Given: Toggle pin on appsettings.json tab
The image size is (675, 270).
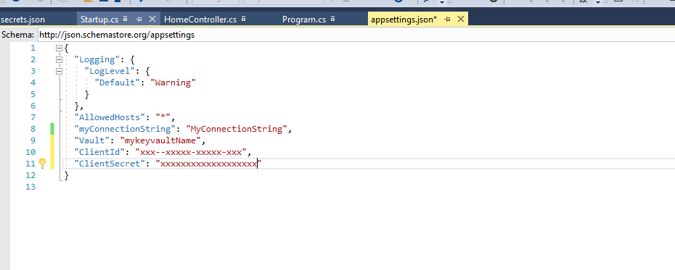Looking at the screenshot, I should 448,20.
